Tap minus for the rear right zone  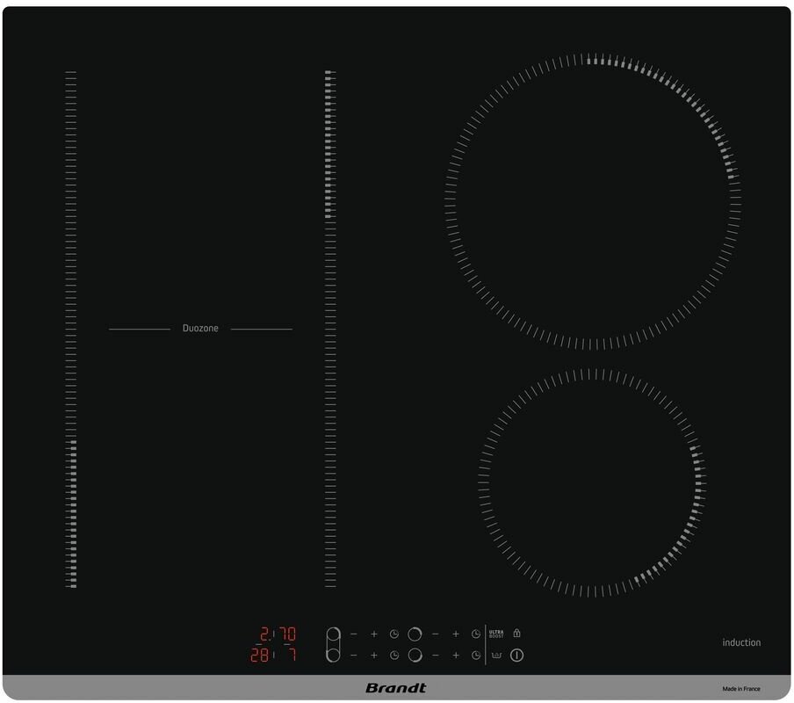[x=436, y=634]
